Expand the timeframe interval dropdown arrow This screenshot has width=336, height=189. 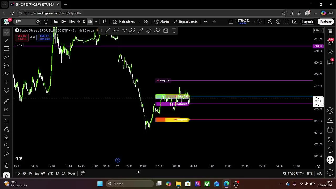click(96, 22)
